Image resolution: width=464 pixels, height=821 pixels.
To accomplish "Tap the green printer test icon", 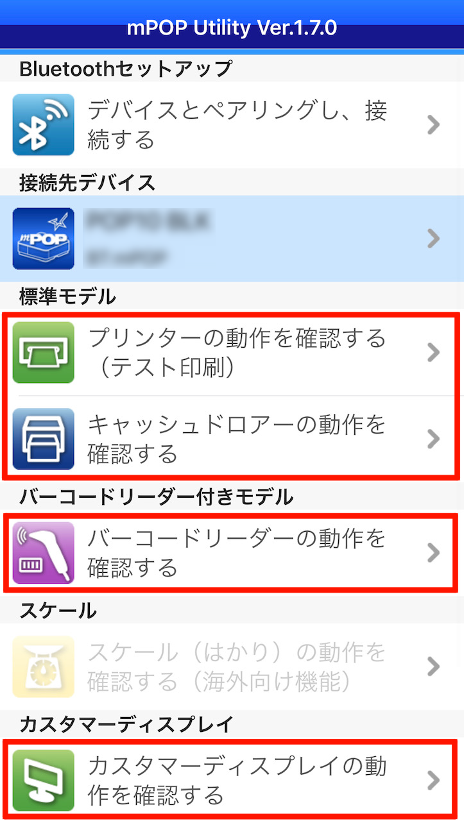I will coord(44,352).
